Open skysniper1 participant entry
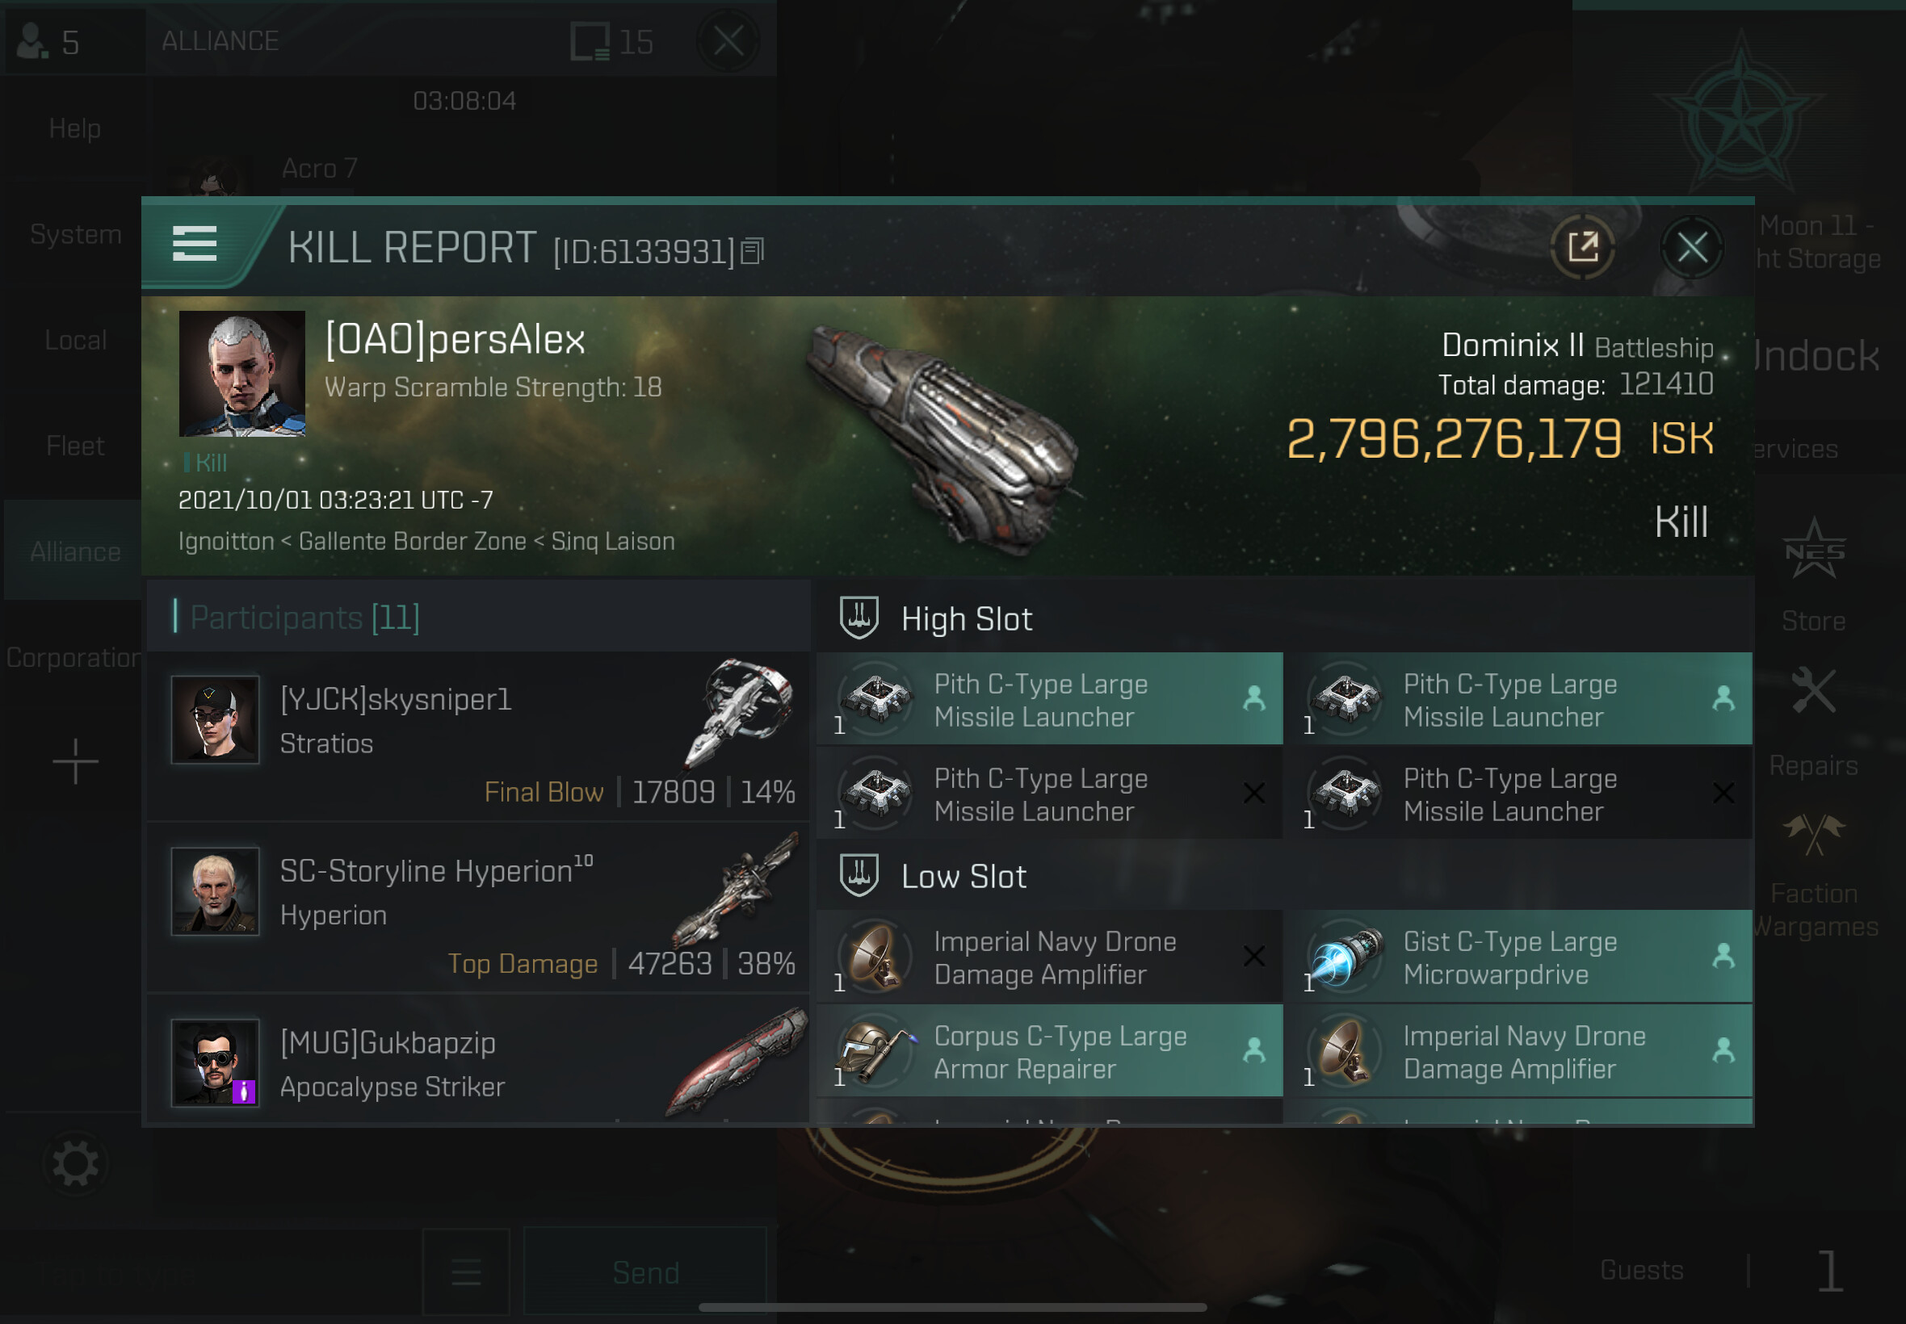 pyautogui.click(x=478, y=736)
